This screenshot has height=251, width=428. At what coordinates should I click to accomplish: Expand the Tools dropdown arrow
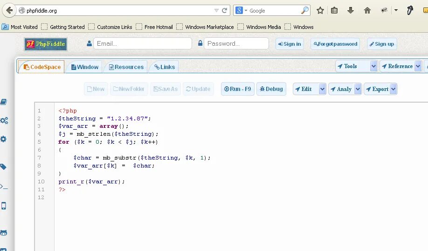tap(373, 66)
